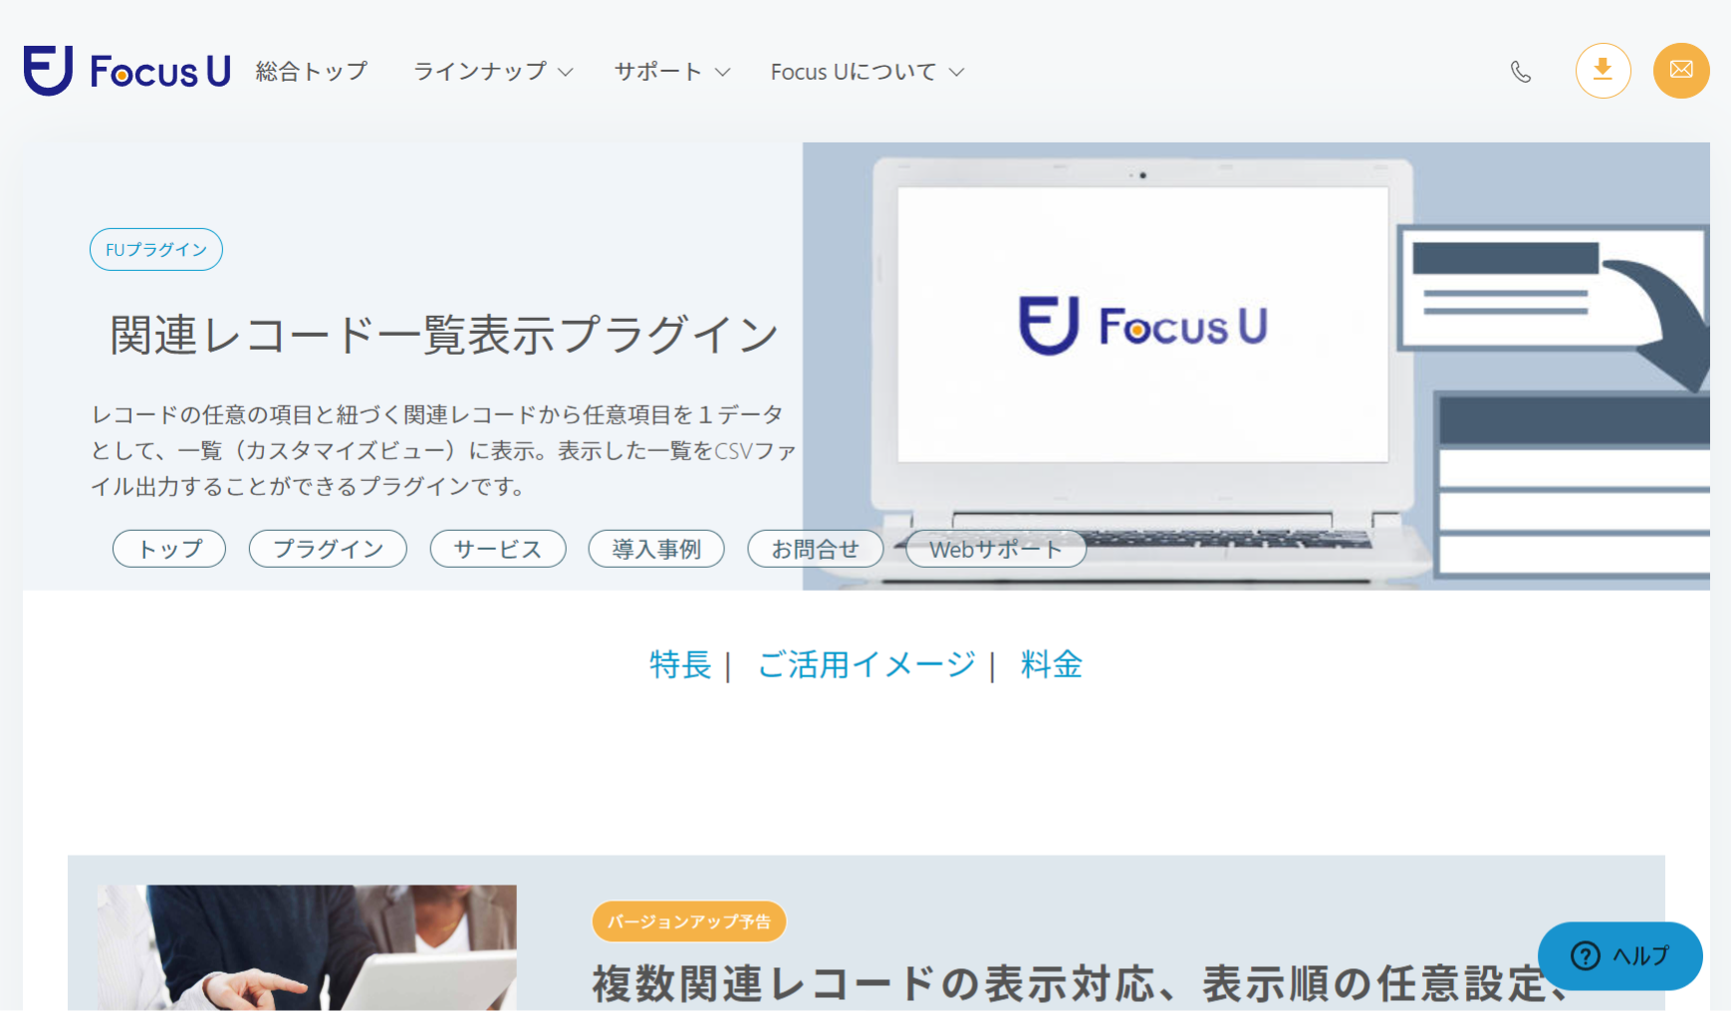Click the people-with-tablet photo thumbnail
The height and width of the screenshot is (1011, 1732).
(x=307, y=947)
